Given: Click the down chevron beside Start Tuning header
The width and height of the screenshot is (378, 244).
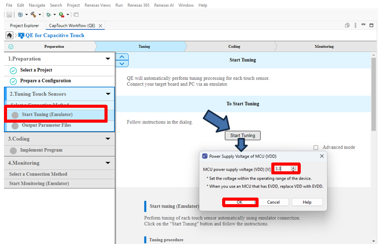Looking at the screenshot, I should pyautogui.click(x=122, y=64).
